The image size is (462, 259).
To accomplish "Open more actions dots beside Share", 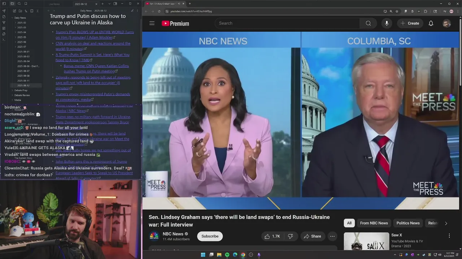I will [332, 236].
